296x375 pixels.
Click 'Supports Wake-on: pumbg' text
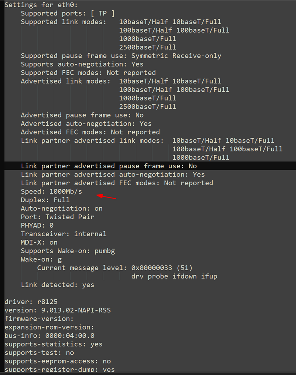[68, 251]
